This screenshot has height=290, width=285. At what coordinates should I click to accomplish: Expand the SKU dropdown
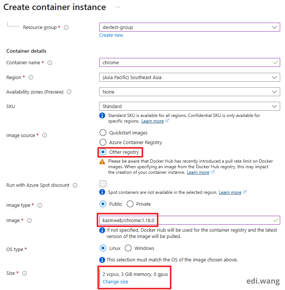(190, 107)
